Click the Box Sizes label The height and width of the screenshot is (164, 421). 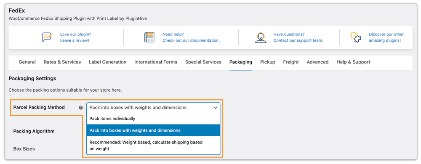[24, 149]
